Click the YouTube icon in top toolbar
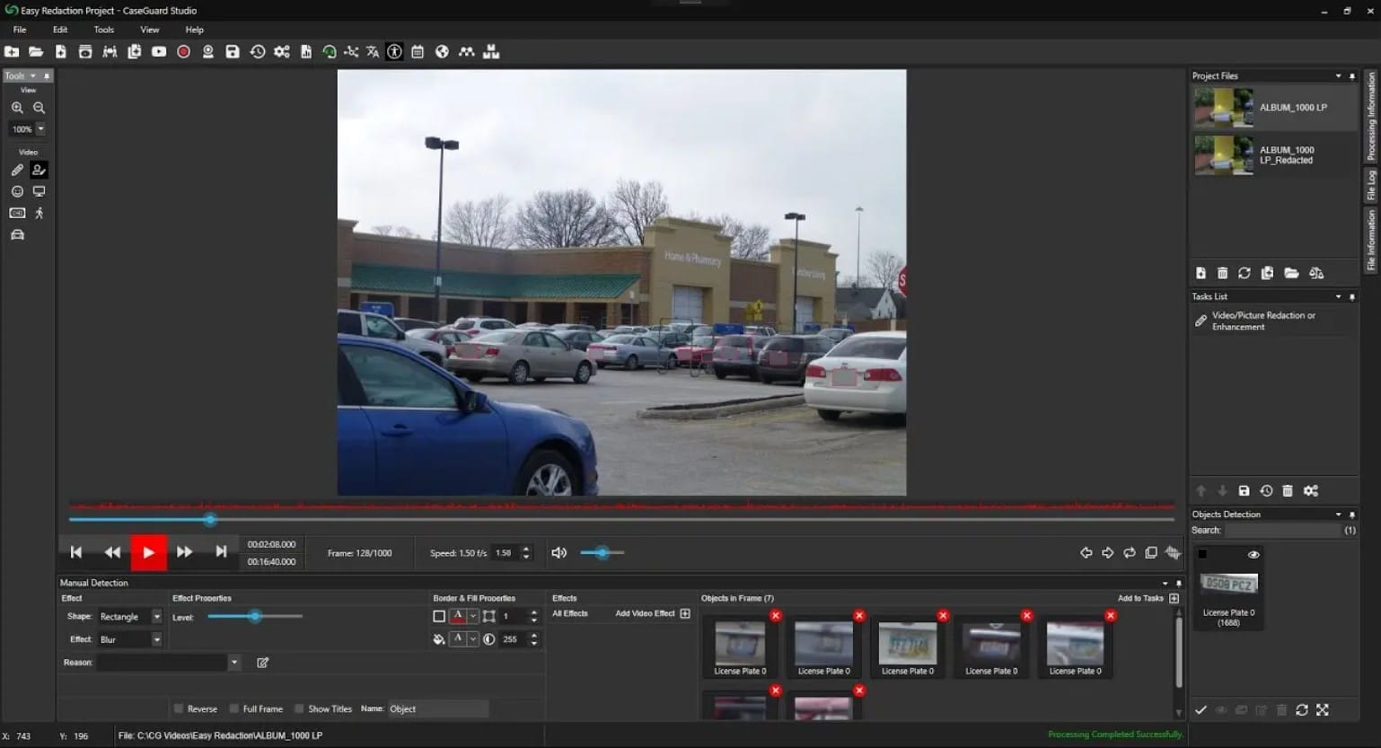The width and height of the screenshot is (1381, 748). (x=159, y=52)
